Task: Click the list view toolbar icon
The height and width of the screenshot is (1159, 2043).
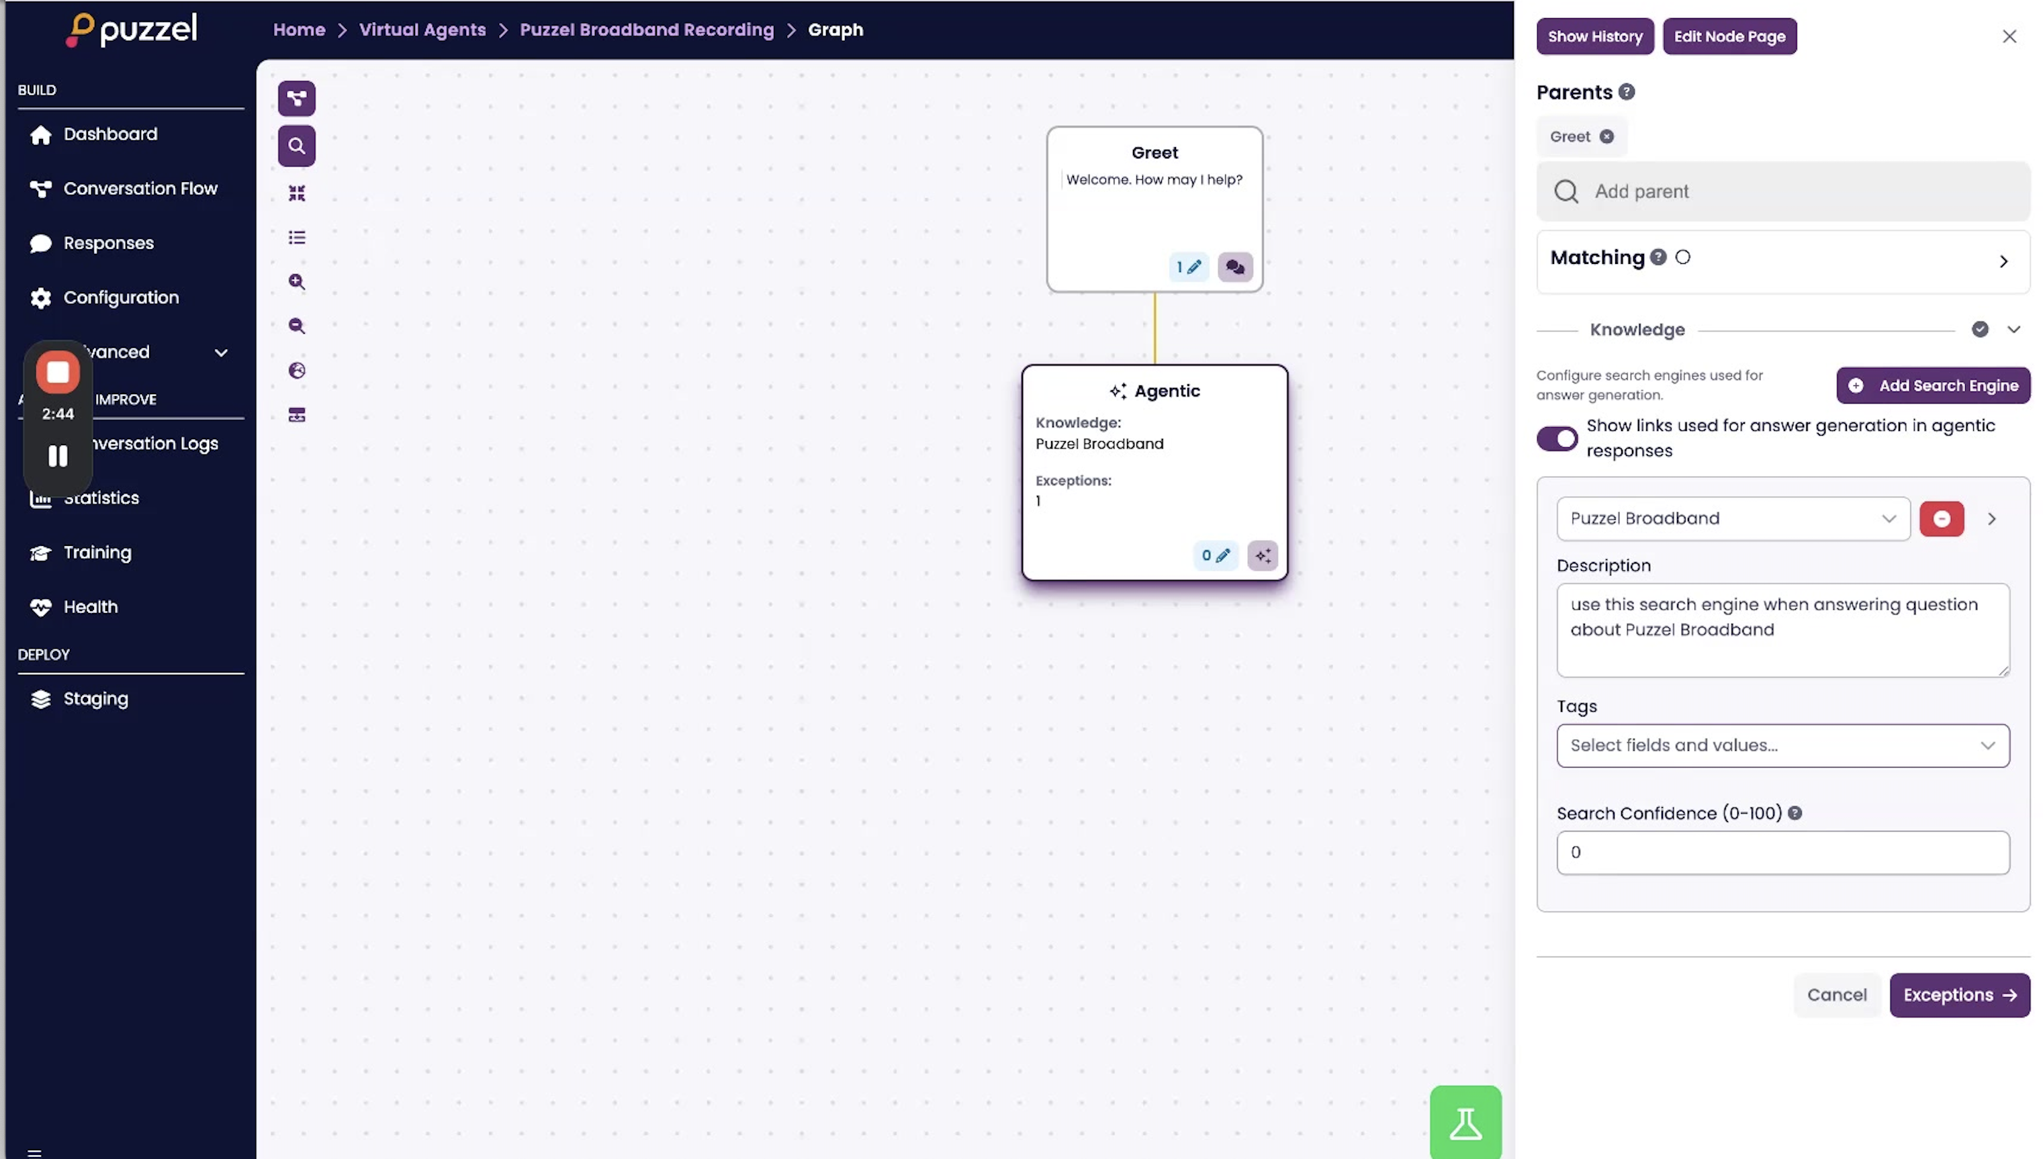Action: (296, 237)
